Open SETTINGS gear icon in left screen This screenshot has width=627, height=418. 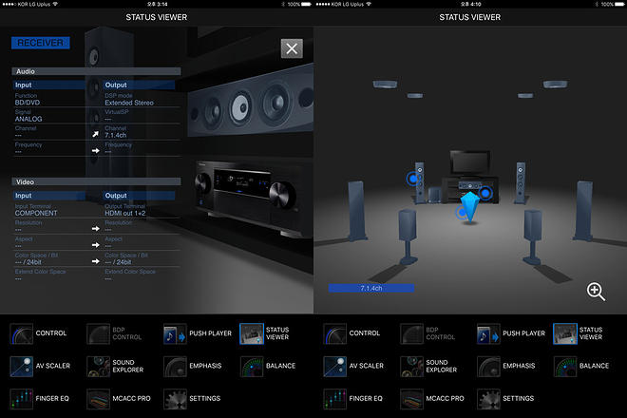[x=175, y=399]
